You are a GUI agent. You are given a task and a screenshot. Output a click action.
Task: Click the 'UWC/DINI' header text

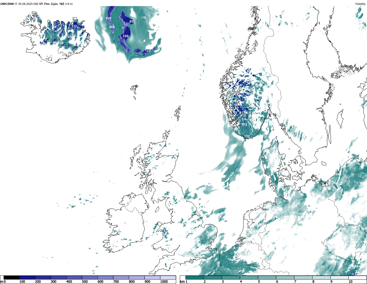coord(7,4)
